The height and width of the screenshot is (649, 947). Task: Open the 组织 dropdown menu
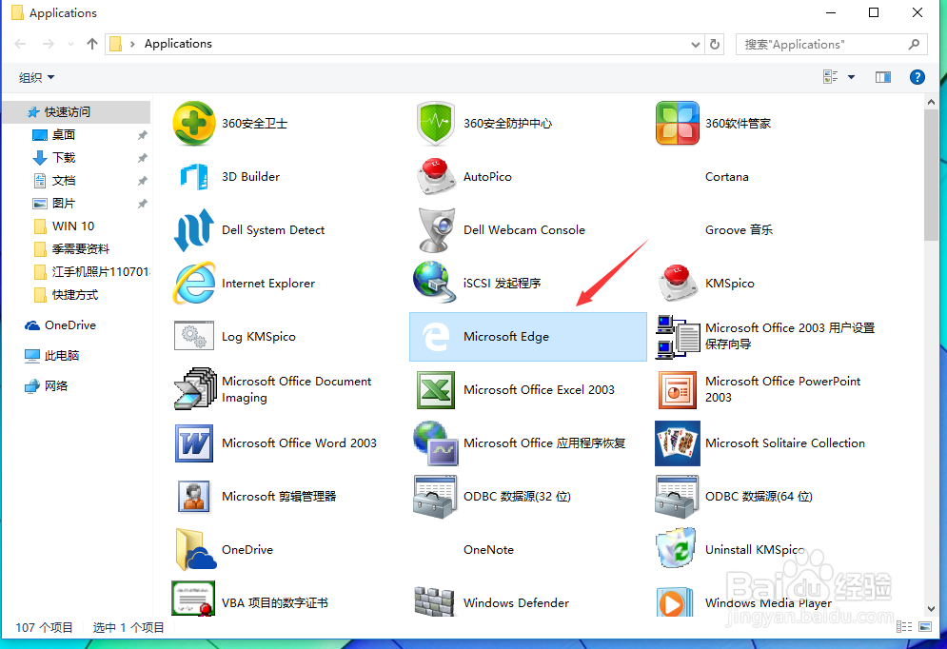(34, 77)
